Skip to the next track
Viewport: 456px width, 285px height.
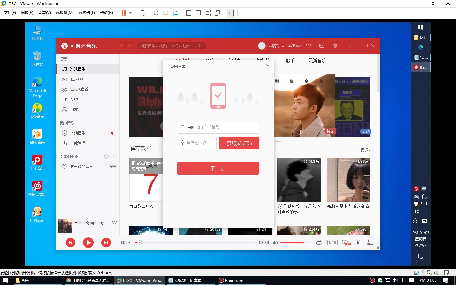pyautogui.click(x=106, y=243)
